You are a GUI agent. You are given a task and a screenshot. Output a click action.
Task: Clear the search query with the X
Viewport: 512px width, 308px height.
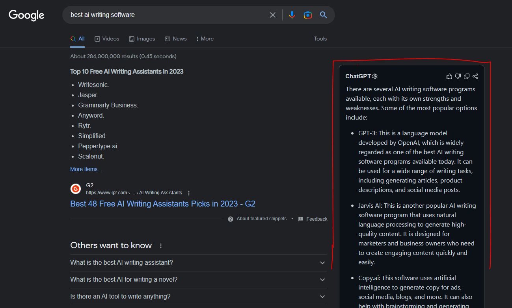[272, 15]
